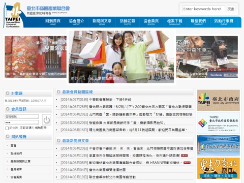Go to 活動行事曆 EVENT menu

click(224, 22)
